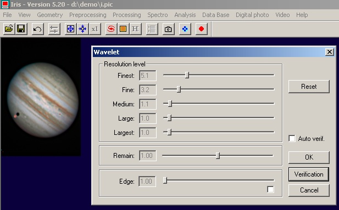Click the camera icon in toolbar
339x210 pixels.
[x=168, y=29]
